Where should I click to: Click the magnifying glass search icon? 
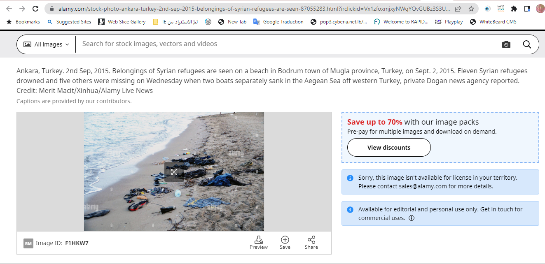point(527,44)
